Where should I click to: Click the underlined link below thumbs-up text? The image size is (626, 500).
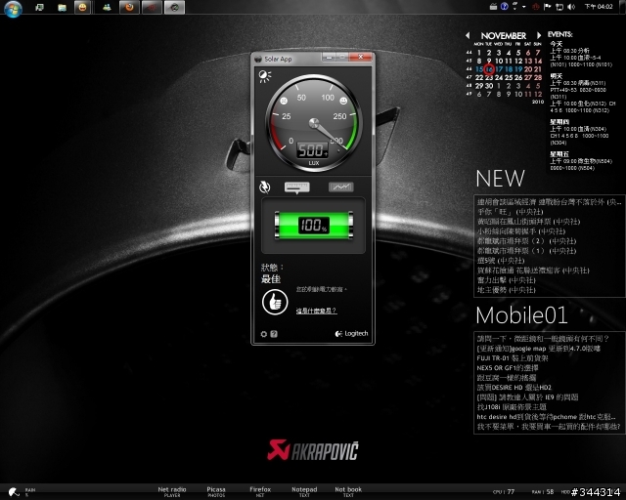click(316, 311)
